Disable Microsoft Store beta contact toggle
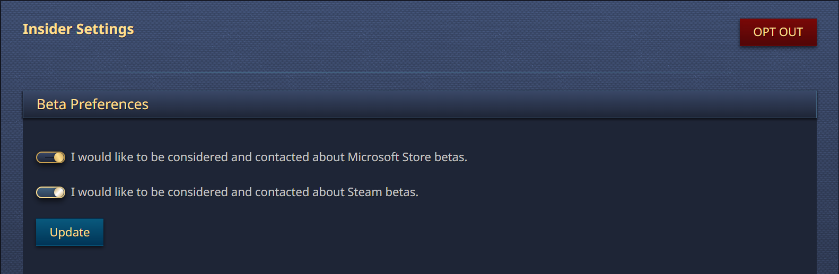Viewport: 839px width, 274px height. 50,157
